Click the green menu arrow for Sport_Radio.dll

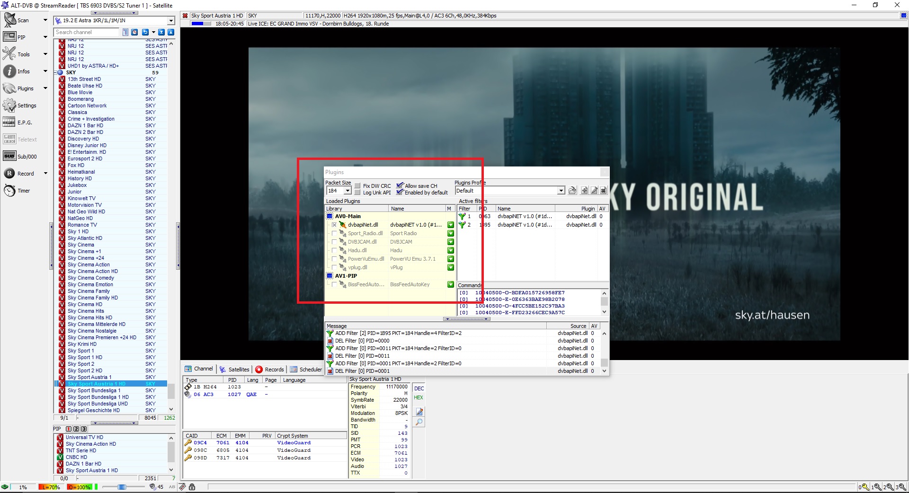pyautogui.click(x=451, y=233)
